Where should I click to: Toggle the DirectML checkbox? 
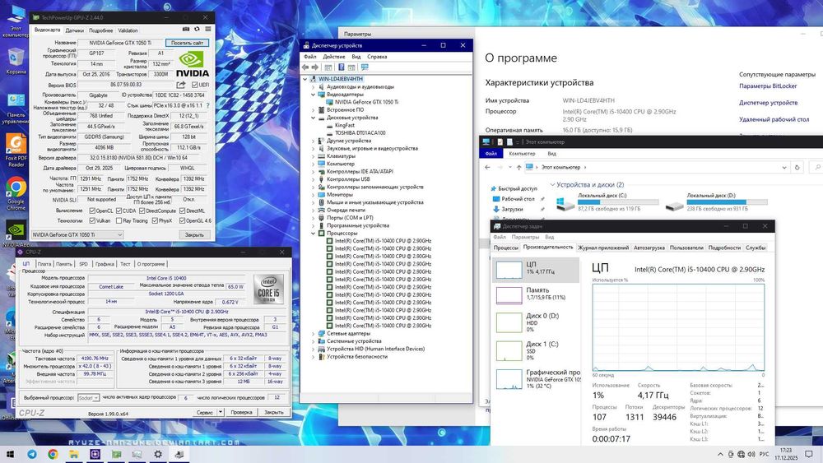click(182, 211)
